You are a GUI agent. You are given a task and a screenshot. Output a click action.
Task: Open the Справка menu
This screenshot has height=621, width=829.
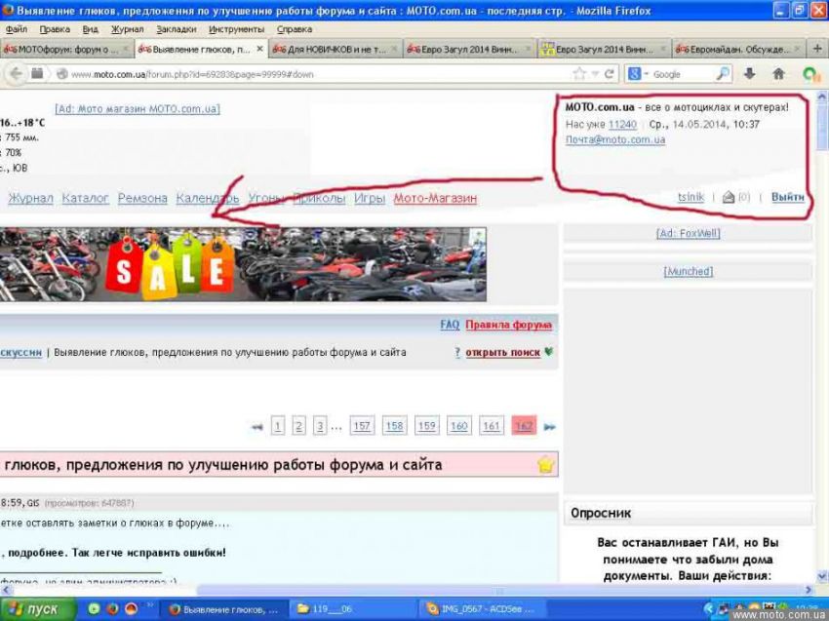(x=295, y=29)
